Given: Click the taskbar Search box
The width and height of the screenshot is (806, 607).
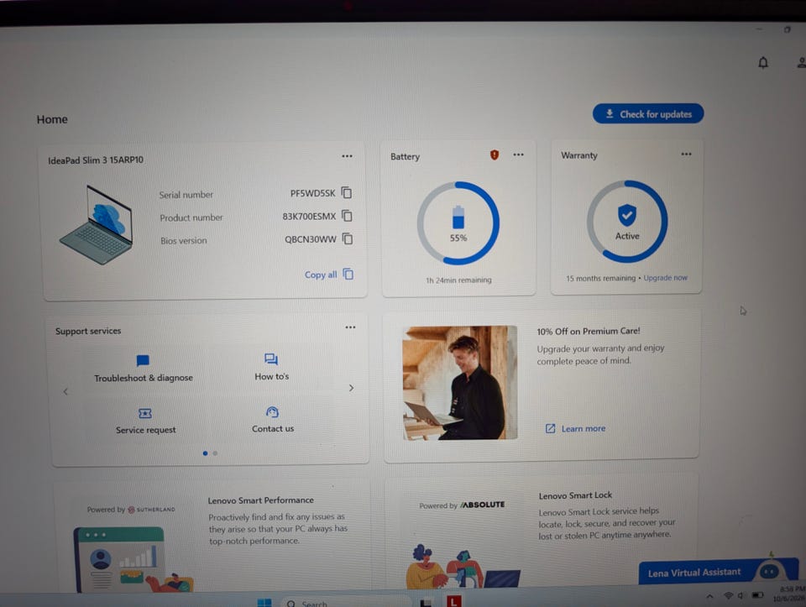Looking at the screenshot, I should [x=346, y=604].
